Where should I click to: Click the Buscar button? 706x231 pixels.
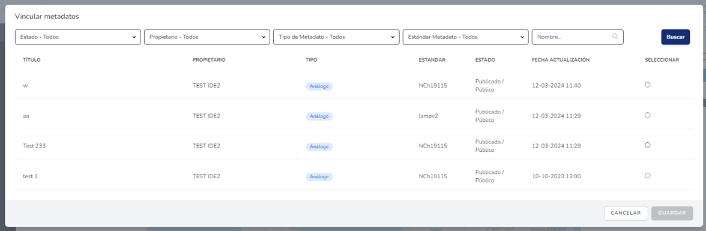[675, 37]
